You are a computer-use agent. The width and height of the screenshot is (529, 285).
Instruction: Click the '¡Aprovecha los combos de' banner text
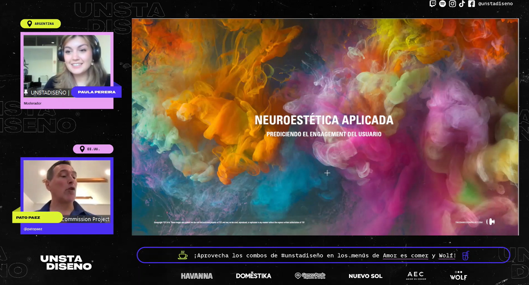pos(236,256)
